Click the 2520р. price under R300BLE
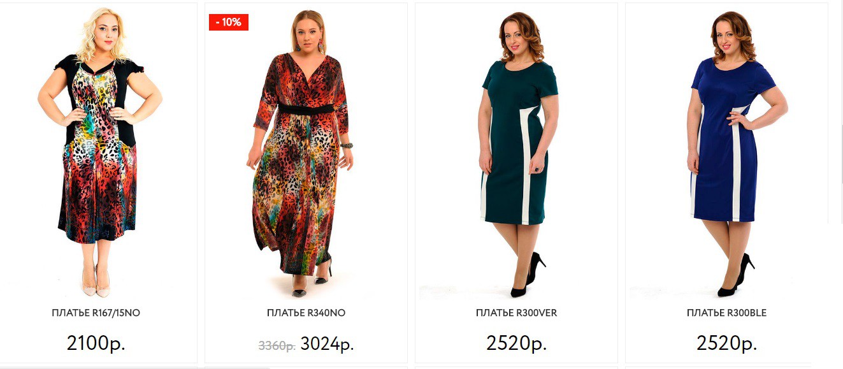The width and height of the screenshot is (843, 369). (727, 343)
